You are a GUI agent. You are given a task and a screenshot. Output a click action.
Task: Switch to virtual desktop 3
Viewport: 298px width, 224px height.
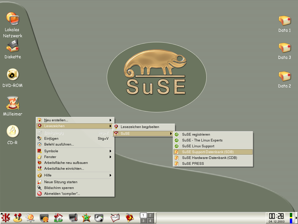143,221
